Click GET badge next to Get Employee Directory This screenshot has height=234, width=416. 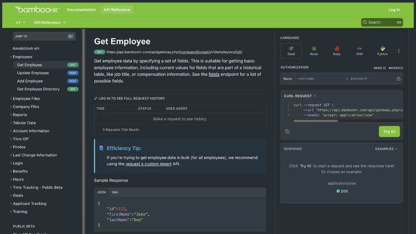point(73,89)
